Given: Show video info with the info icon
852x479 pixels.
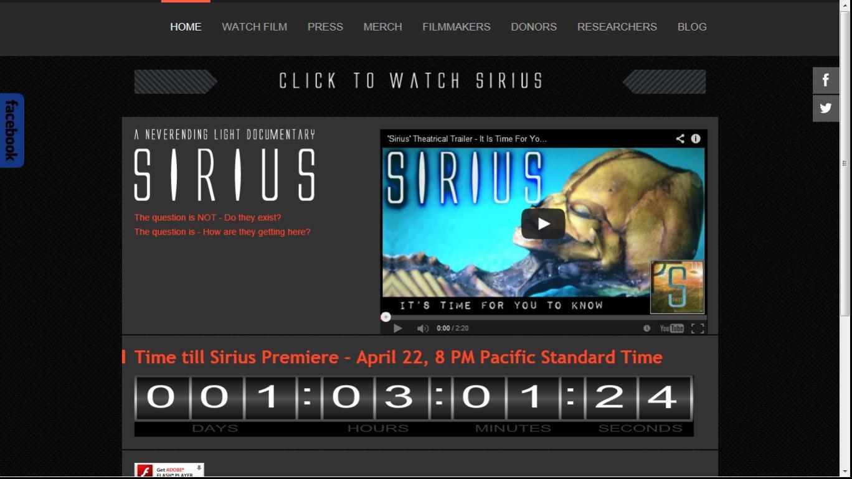Looking at the screenshot, I should point(696,139).
